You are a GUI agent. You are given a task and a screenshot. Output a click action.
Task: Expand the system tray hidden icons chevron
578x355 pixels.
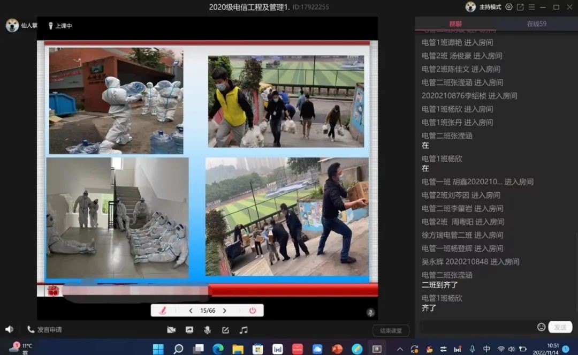pyautogui.click(x=400, y=349)
